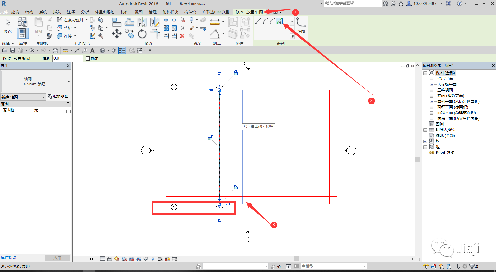Click the Properties 属性 ribbon icon

point(23,33)
